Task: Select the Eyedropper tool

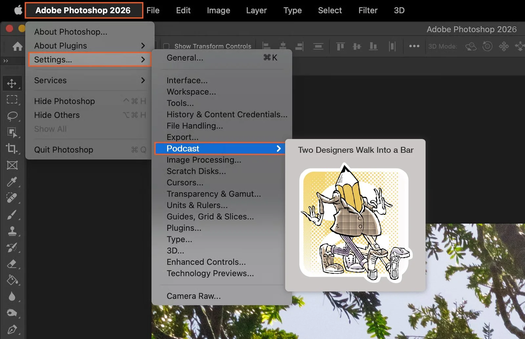Action: [12, 182]
